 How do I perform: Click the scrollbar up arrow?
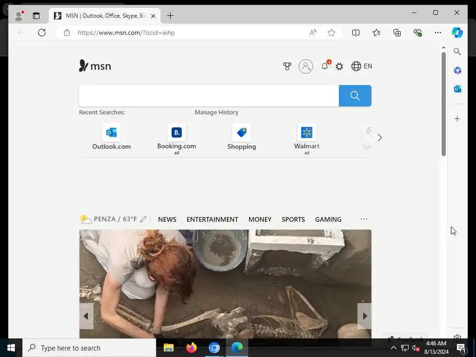pos(443,47)
